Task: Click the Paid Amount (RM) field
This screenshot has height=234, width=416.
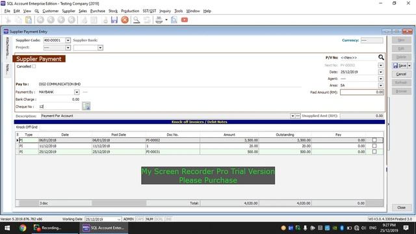Action: (x=361, y=92)
